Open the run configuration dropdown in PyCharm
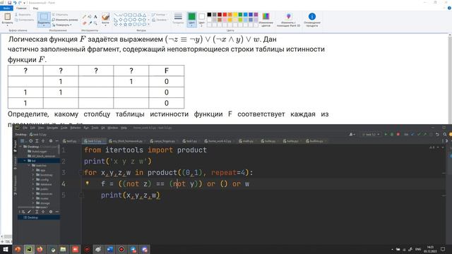Image resolution: width=452 pixels, height=254 pixels. click(x=371, y=134)
